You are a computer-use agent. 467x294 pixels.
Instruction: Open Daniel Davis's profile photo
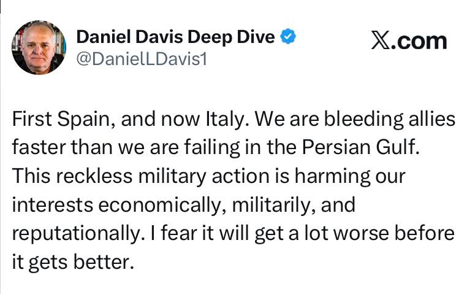pos(39,48)
